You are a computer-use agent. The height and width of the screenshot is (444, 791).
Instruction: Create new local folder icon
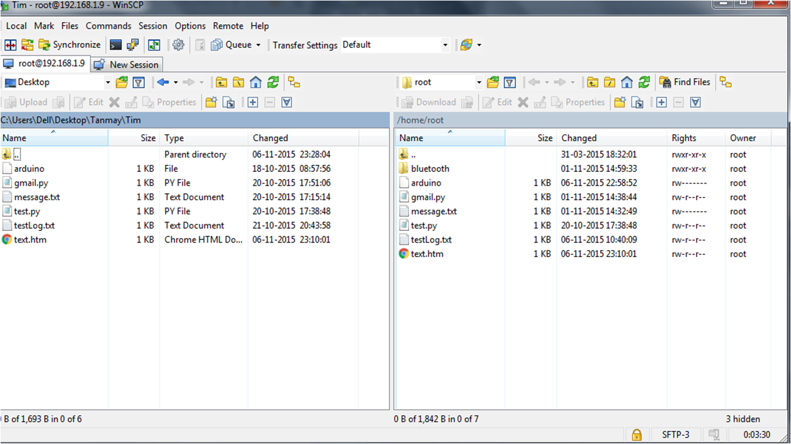click(211, 102)
